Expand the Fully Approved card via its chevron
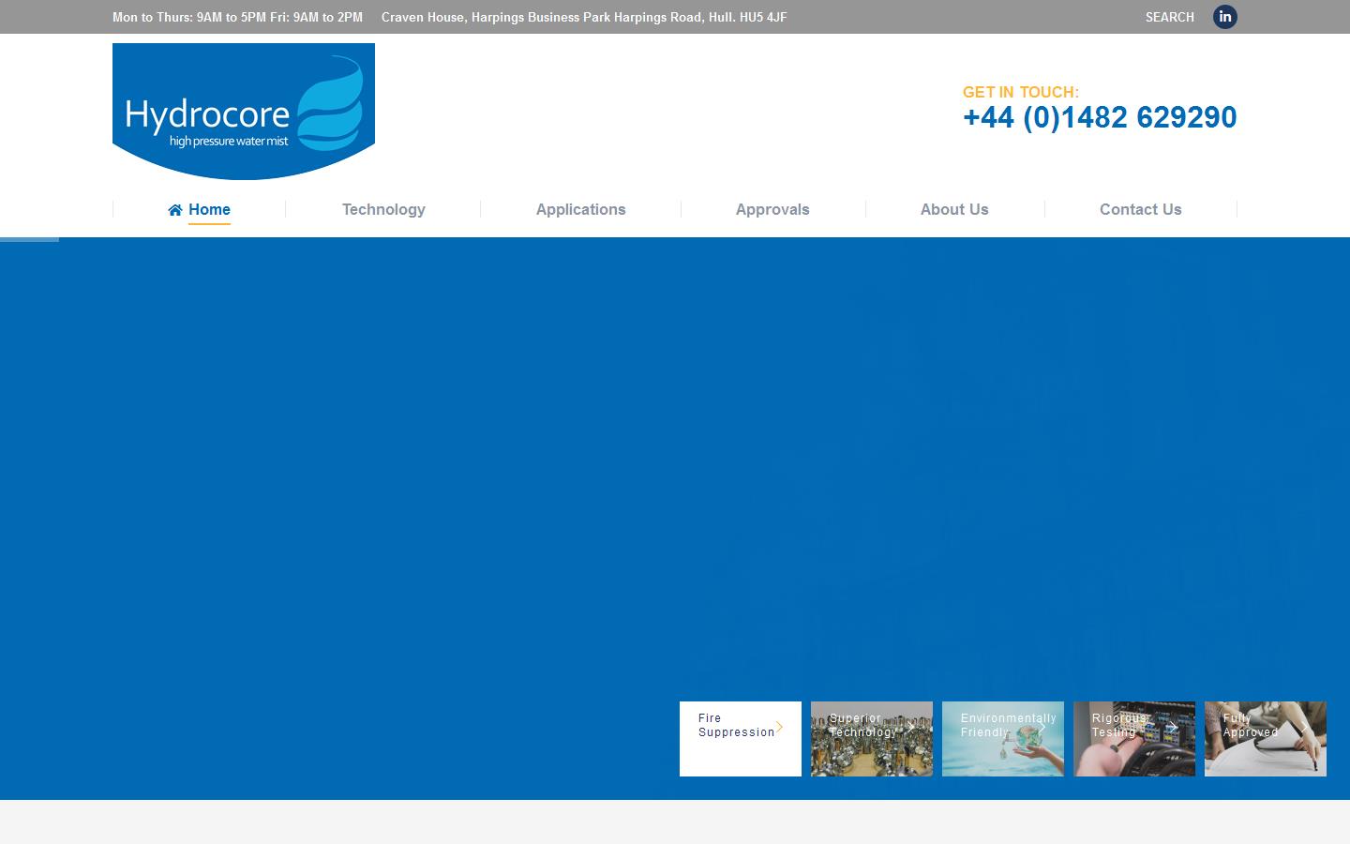This screenshot has height=844, width=1350. click(1304, 727)
